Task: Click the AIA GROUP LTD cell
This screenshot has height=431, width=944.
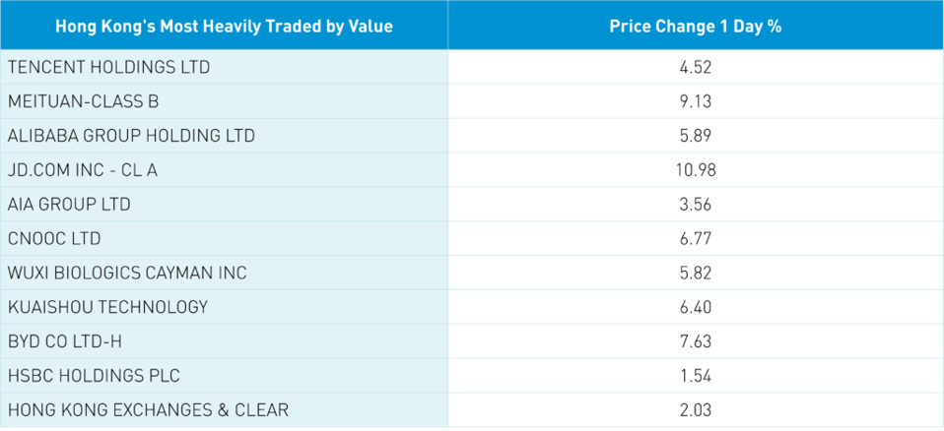Action: [x=69, y=205]
